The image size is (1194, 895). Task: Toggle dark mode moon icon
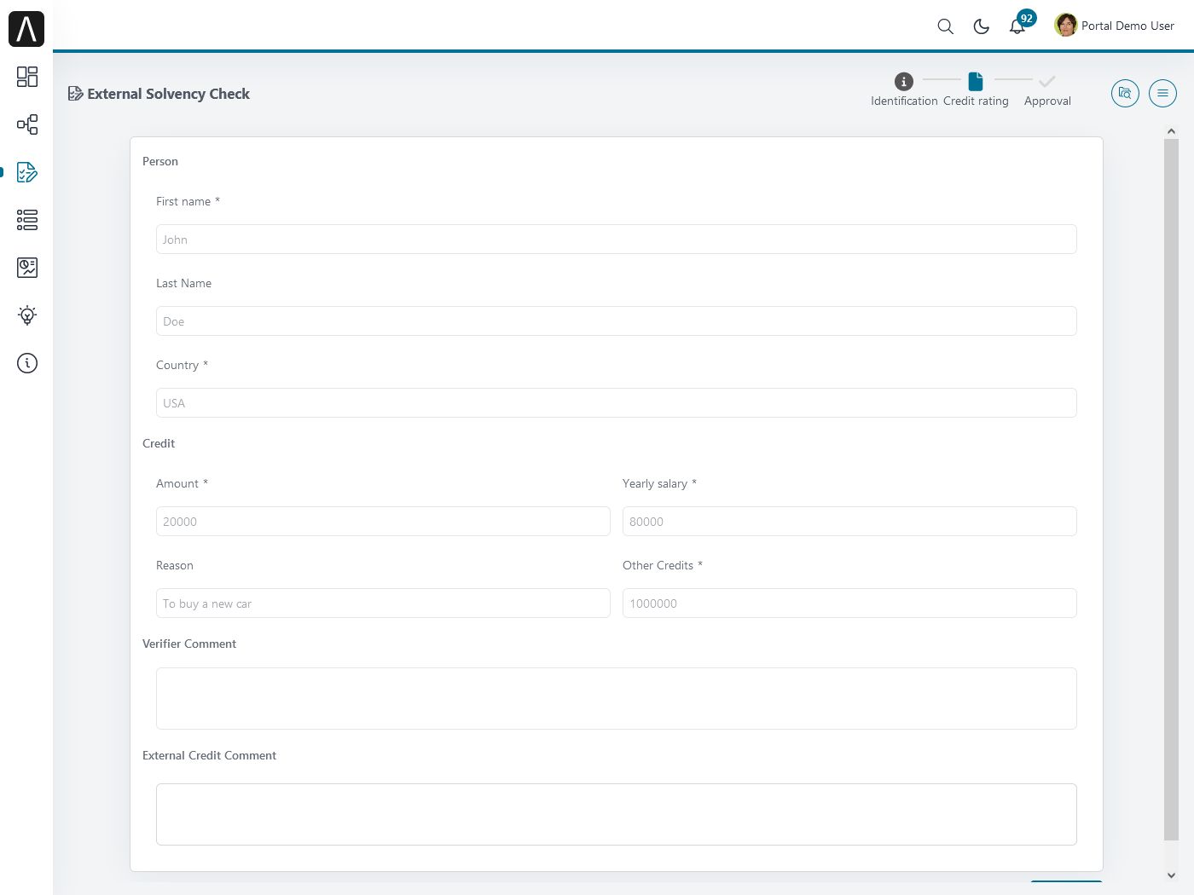point(981,26)
